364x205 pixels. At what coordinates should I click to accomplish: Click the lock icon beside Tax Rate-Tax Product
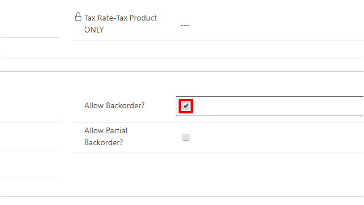coord(78,17)
